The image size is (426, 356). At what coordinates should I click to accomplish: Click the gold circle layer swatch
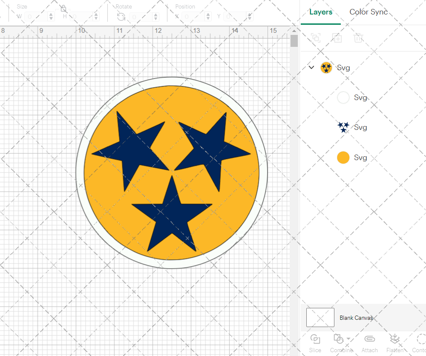[343, 158]
